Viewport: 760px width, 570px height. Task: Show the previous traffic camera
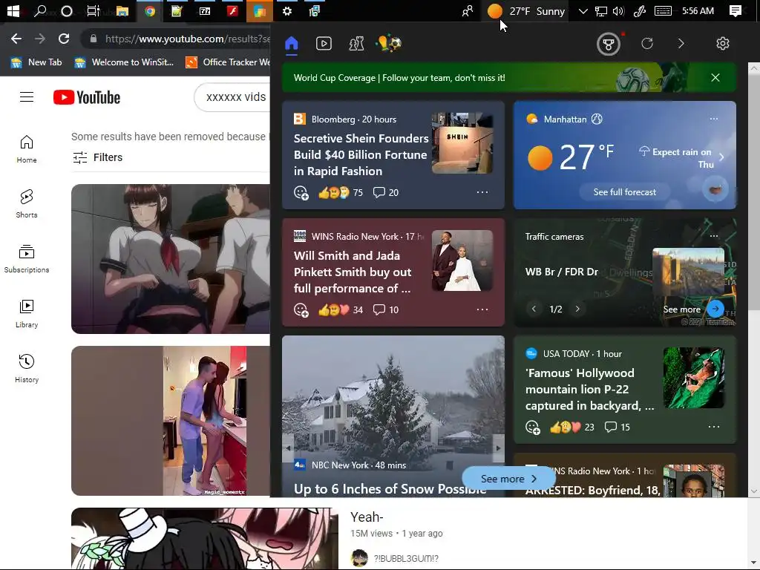(534, 309)
